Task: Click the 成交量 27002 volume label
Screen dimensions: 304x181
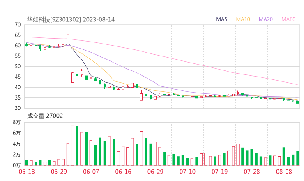Action: [45, 116]
